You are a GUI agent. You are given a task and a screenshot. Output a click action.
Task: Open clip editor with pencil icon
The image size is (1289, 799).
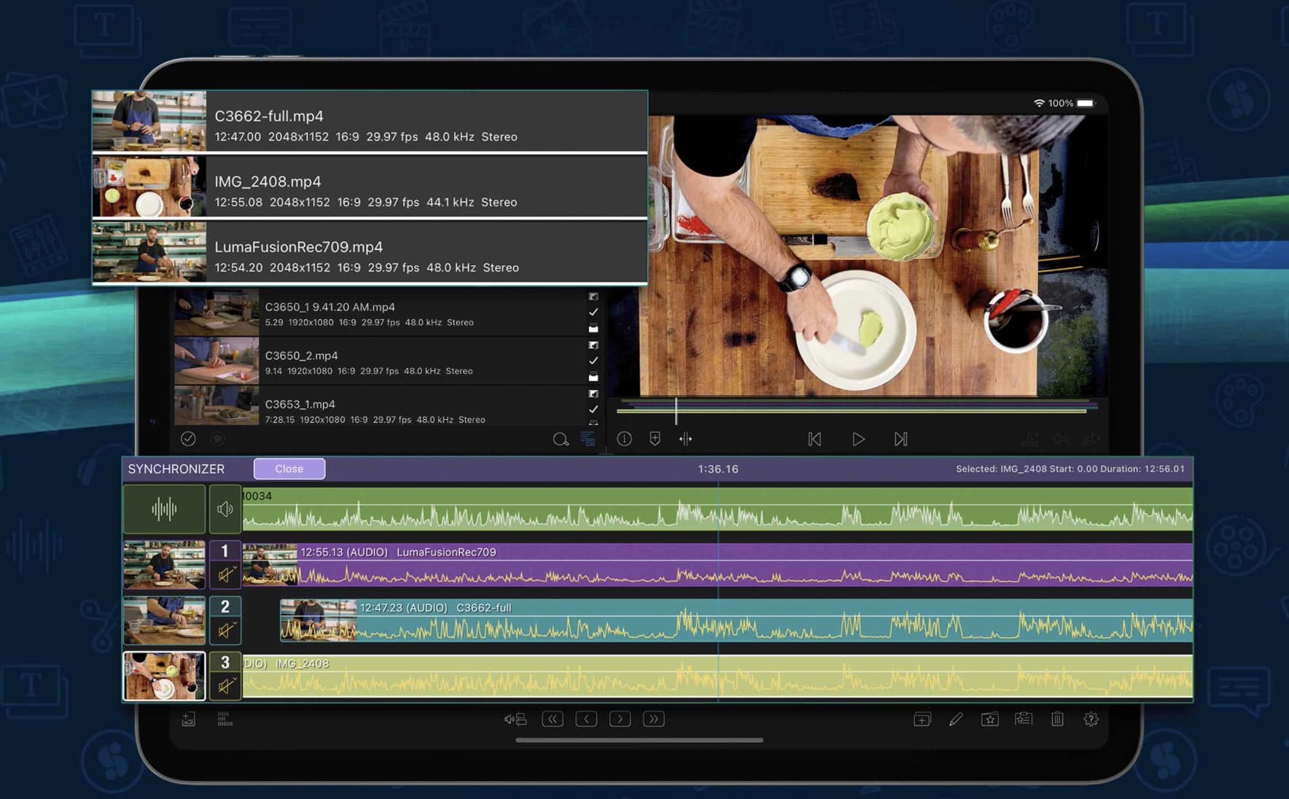pos(956,720)
